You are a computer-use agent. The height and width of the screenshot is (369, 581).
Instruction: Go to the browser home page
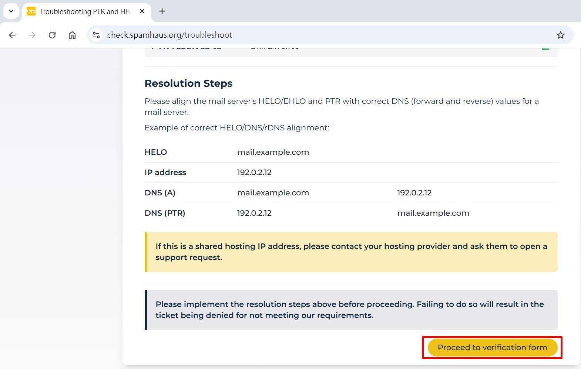point(72,35)
